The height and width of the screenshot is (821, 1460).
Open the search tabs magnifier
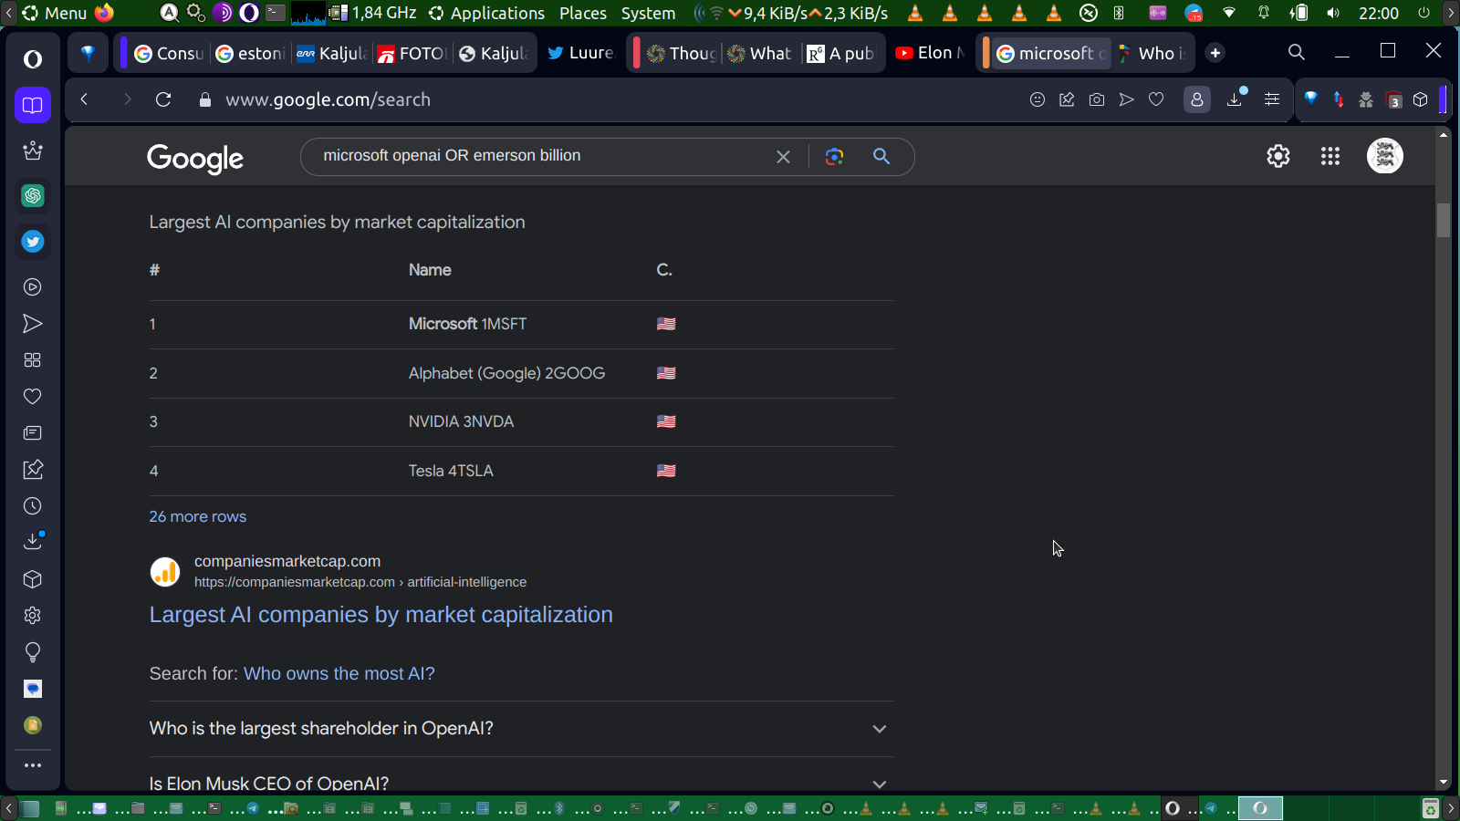click(x=1296, y=52)
